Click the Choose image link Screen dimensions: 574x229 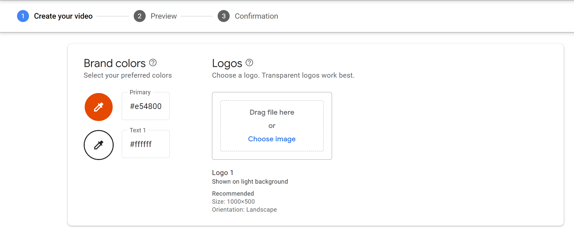[x=272, y=139]
